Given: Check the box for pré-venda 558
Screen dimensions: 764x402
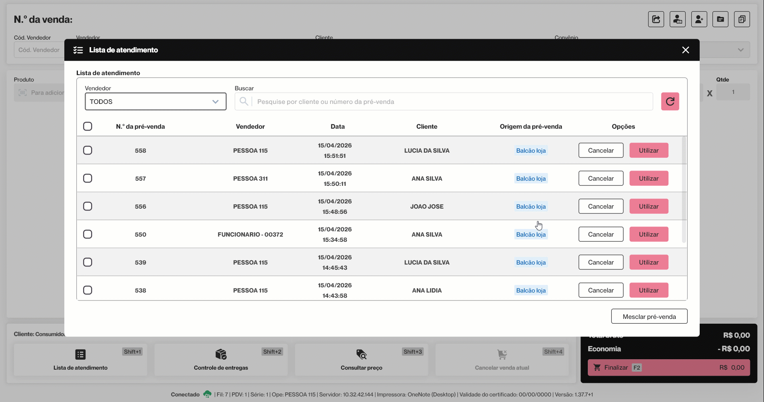Looking at the screenshot, I should coord(88,150).
